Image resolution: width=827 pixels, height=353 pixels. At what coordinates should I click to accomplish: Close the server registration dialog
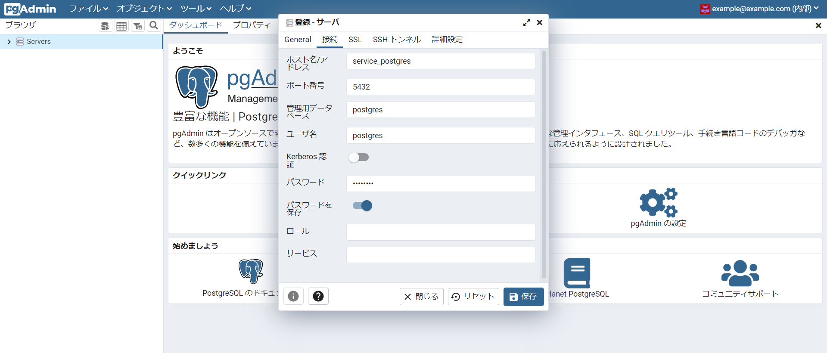pos(539,22)
